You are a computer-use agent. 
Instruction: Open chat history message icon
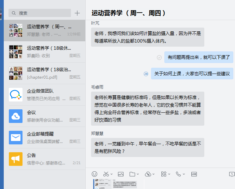(232, 174)
